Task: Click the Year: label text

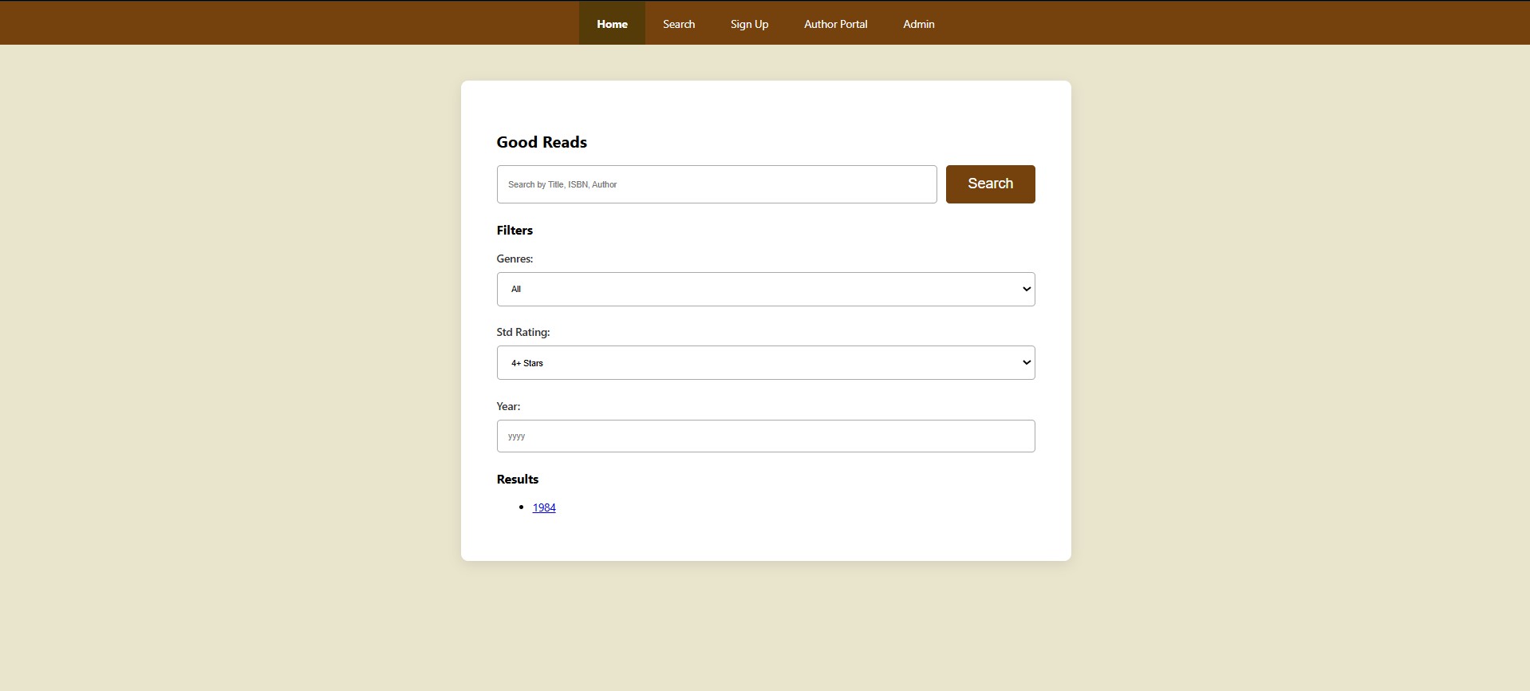Action: (x=508, y=406)
